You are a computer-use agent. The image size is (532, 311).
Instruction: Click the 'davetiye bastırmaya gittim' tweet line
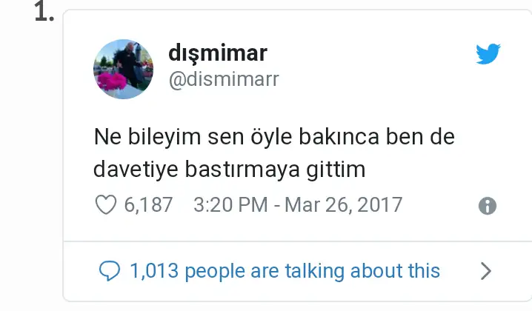[x=230, y=170]
